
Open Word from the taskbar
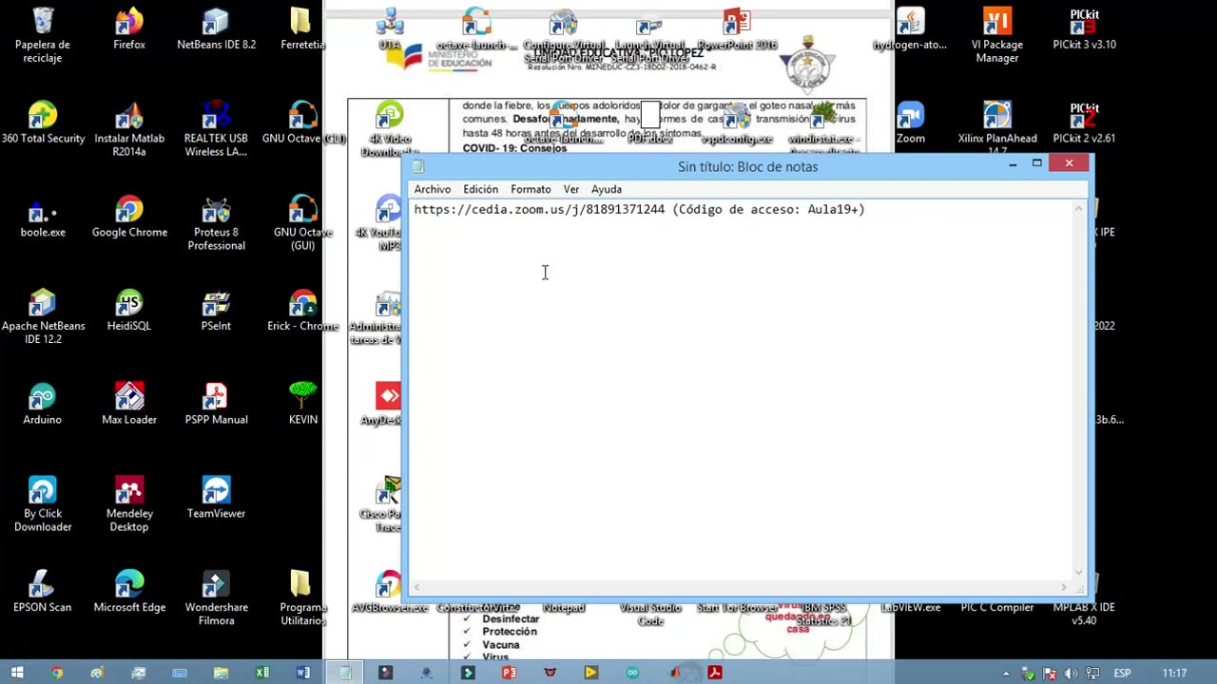click(x=303, y=673)
